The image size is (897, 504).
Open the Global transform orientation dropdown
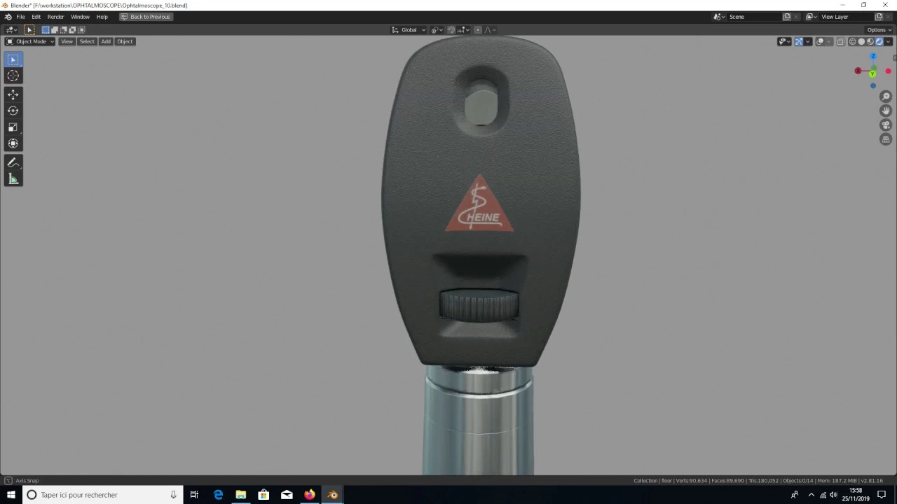(409, 30)
